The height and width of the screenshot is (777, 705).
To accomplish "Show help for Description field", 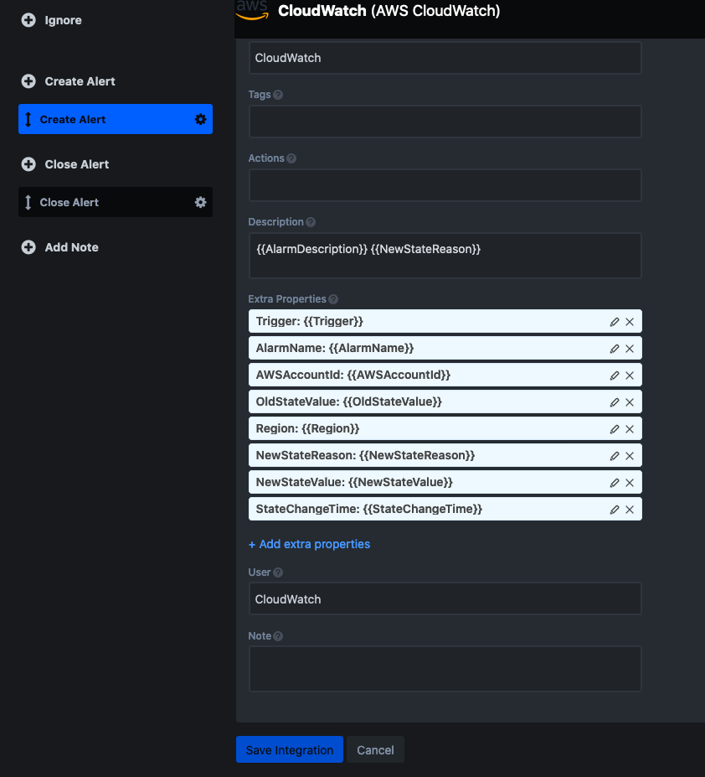I will [311, 222].
